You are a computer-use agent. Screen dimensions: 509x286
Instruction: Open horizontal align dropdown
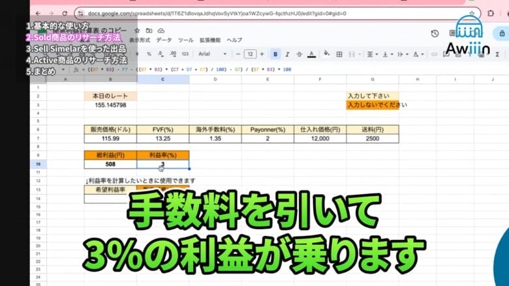(371, 54)
